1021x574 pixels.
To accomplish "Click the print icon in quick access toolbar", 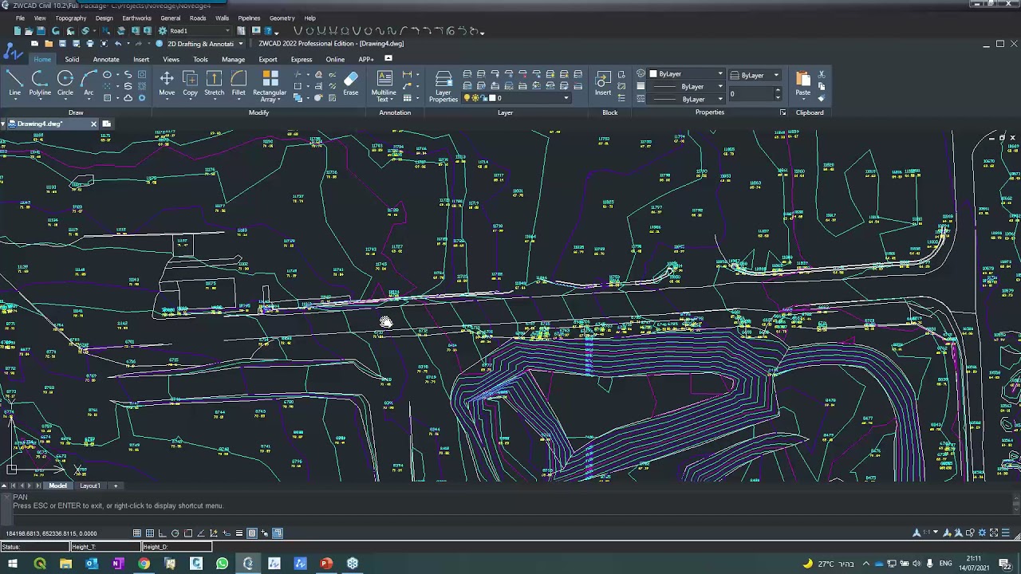I will [x=90, y=44].
